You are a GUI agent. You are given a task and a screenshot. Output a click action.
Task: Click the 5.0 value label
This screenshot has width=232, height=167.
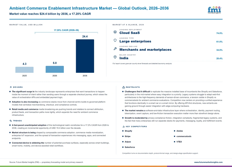click(x=55, y=63)
